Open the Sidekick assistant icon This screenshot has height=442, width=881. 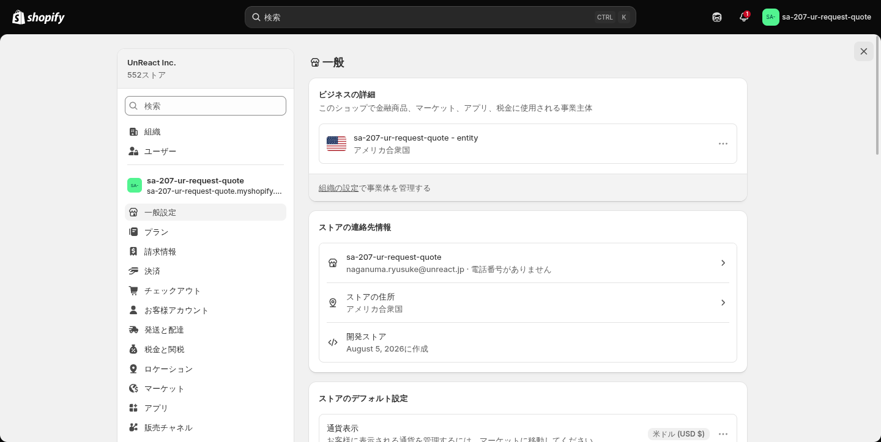pos(717,17)
